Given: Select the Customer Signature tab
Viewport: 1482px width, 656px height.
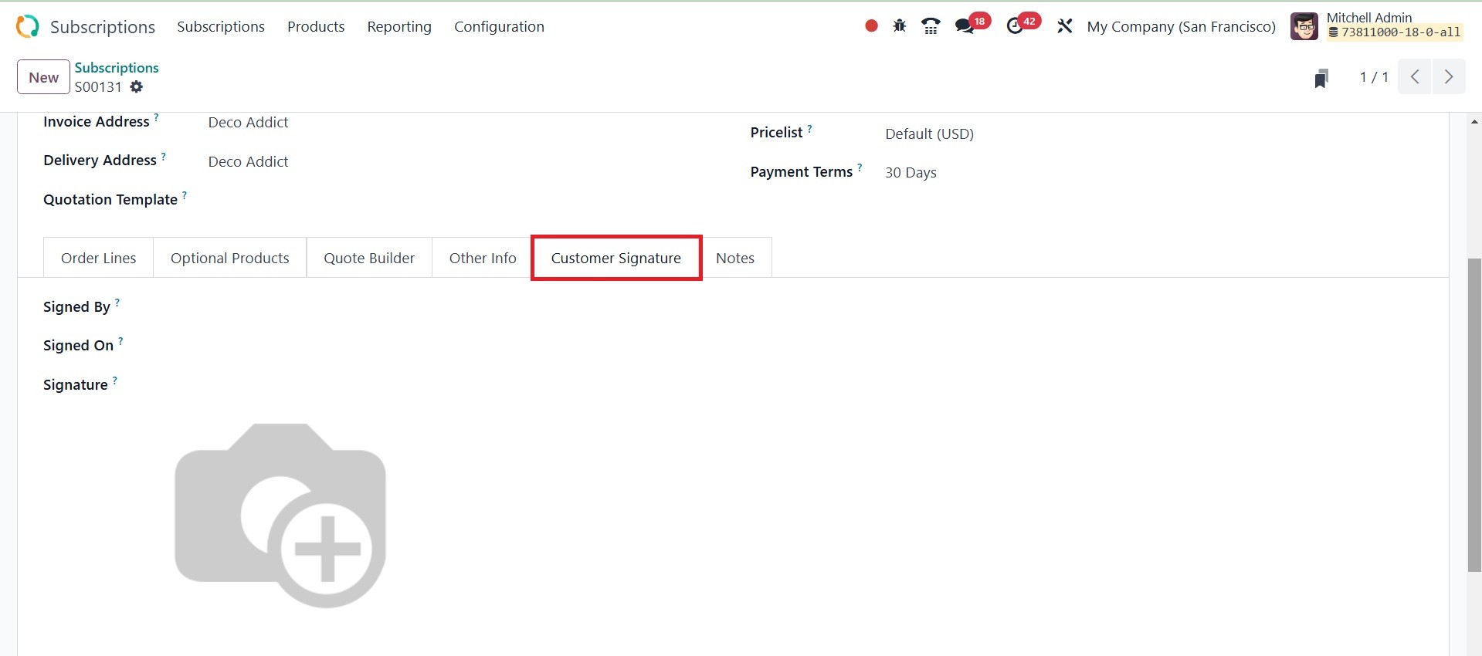Looking at the screenshot, I should [616, 258].
